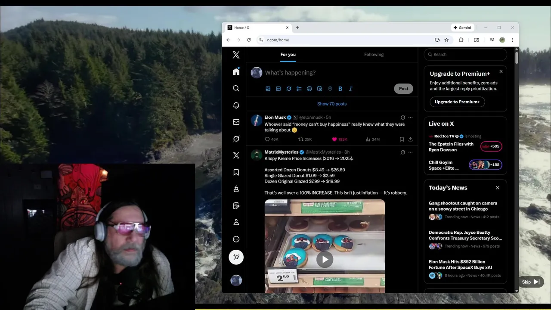Open the More circle menu in sidebar
This screenshot has height=310, width=551.
236,239
